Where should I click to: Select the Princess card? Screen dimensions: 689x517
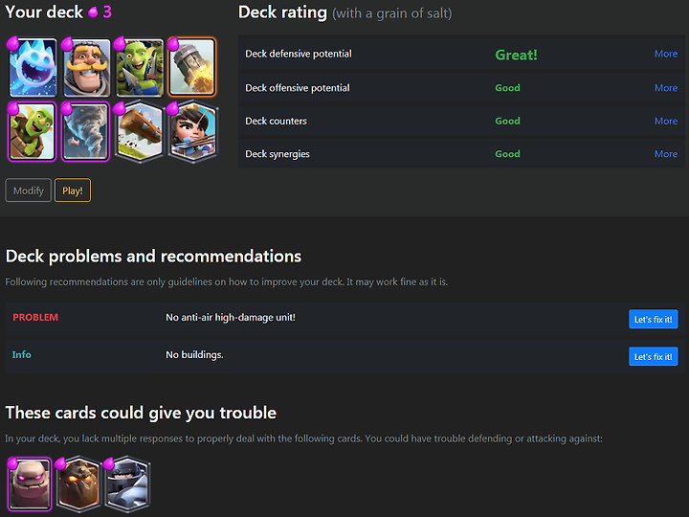[192, 131]
